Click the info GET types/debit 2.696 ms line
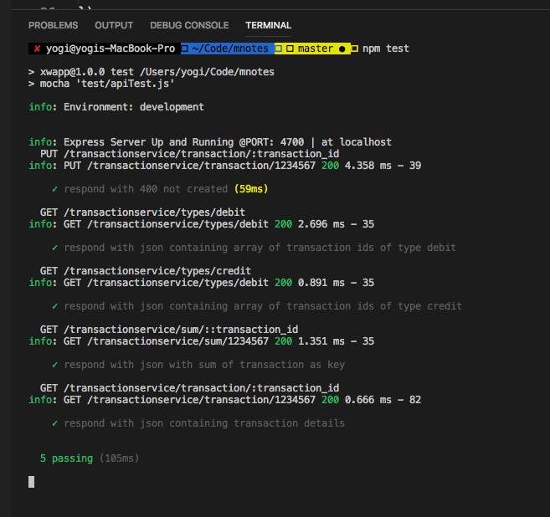 (202, 224)
